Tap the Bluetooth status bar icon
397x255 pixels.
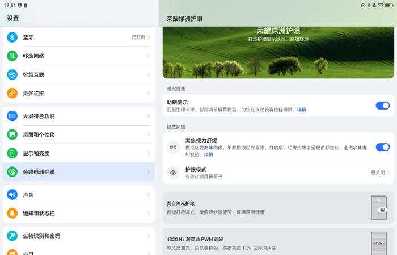click(x=369, y=5)
